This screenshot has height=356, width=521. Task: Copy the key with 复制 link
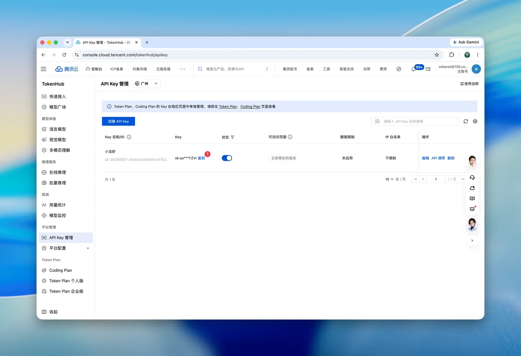point(201,158)
